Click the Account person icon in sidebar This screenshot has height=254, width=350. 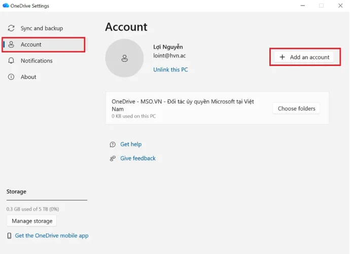(11, 44)
